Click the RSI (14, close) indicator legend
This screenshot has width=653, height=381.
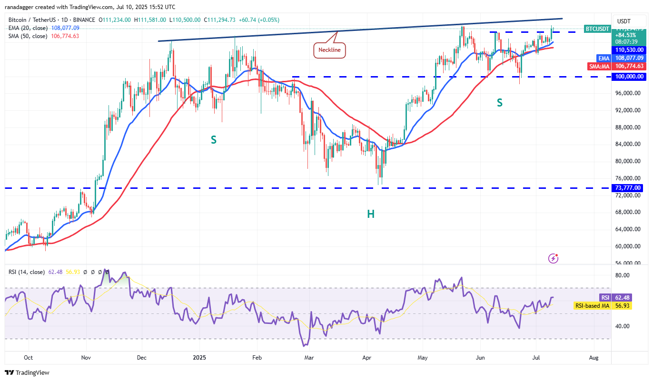(x=27, y=272)
